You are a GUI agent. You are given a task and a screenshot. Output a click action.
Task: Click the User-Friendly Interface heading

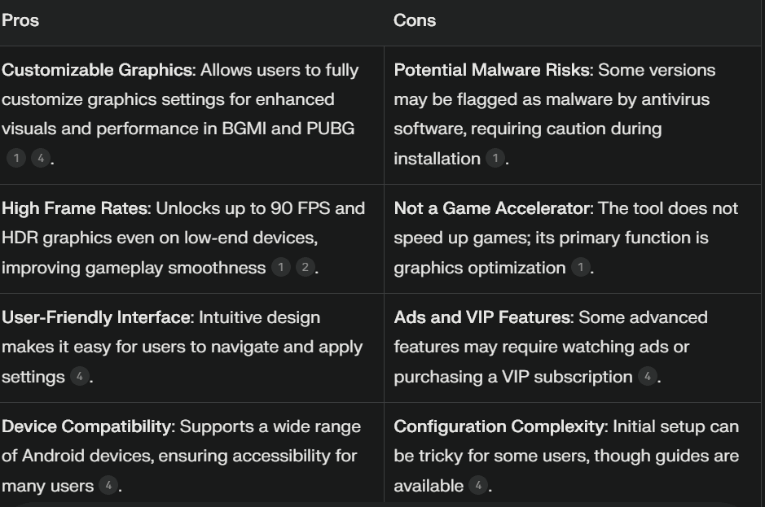click(98, 318)
